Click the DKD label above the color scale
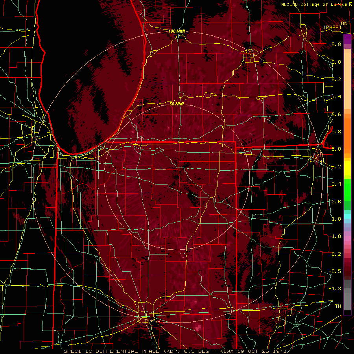 pyautogui.click(x=346, y=24)
